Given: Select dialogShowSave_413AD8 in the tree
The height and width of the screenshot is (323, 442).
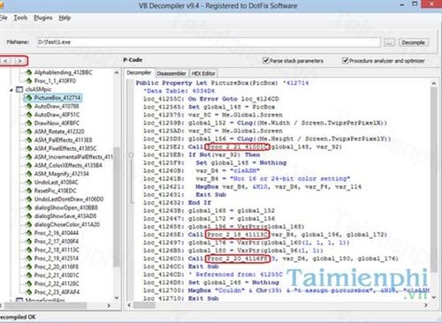Looking at the screenshot, I should click(65, 216).
